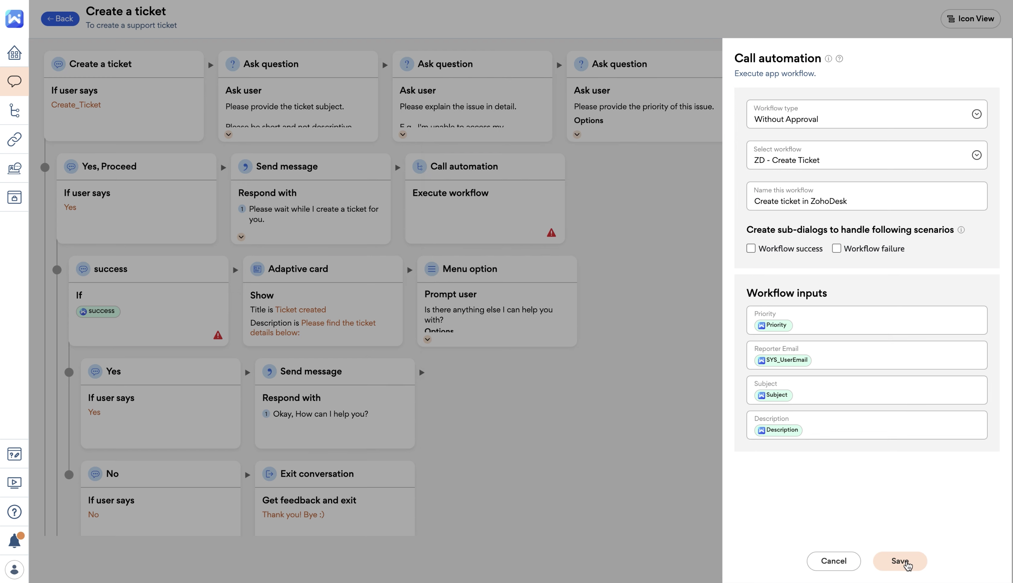
Task: Open the workflow automation tree sidebar icon
Action: click(x=14, y=110)
